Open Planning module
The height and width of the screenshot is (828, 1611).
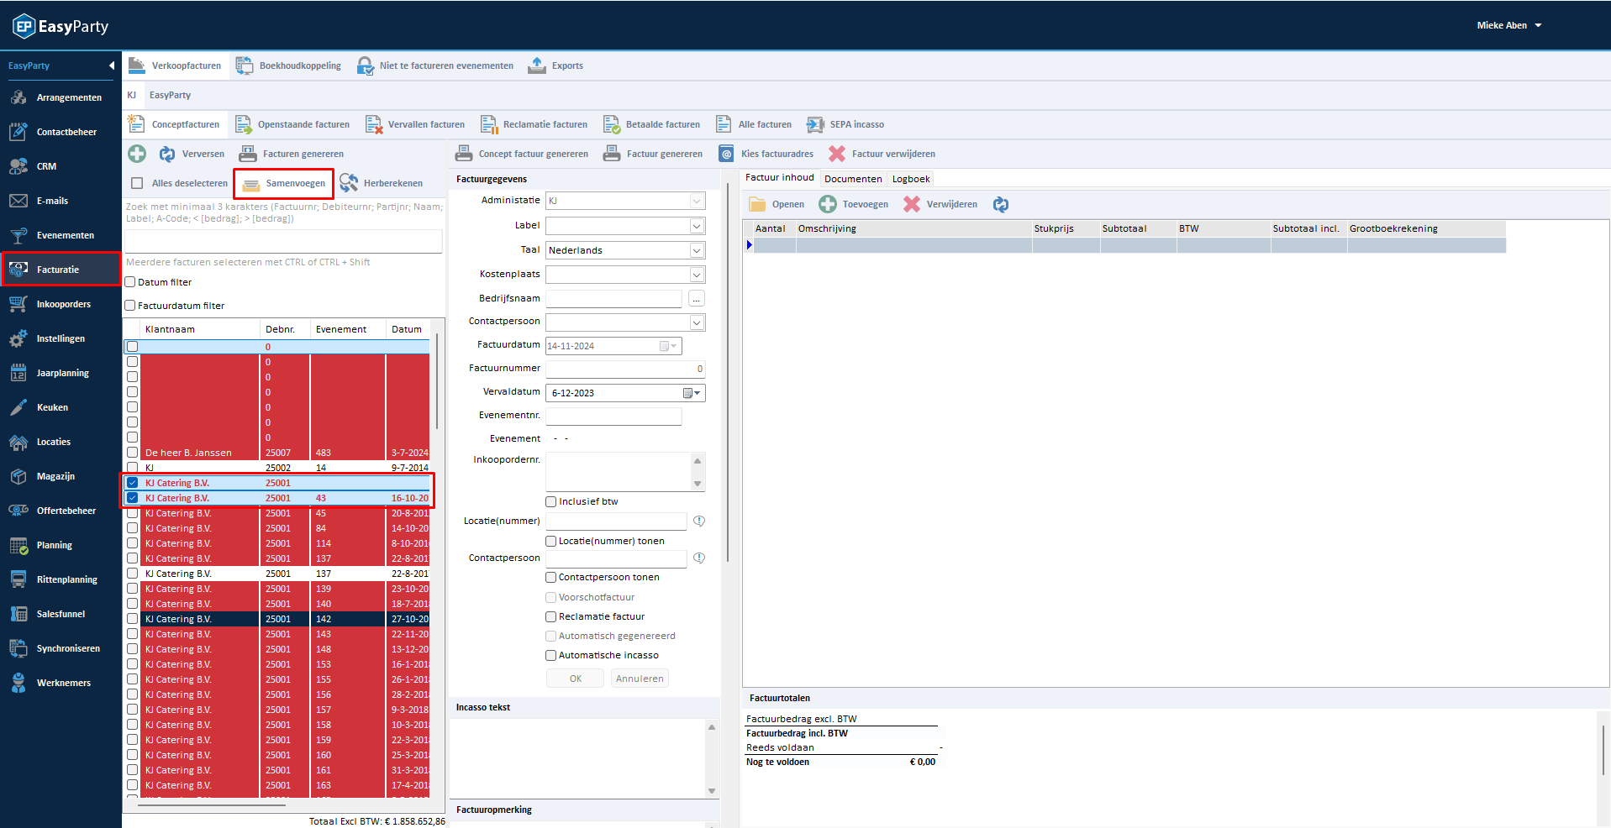click(x=41, y=545)
